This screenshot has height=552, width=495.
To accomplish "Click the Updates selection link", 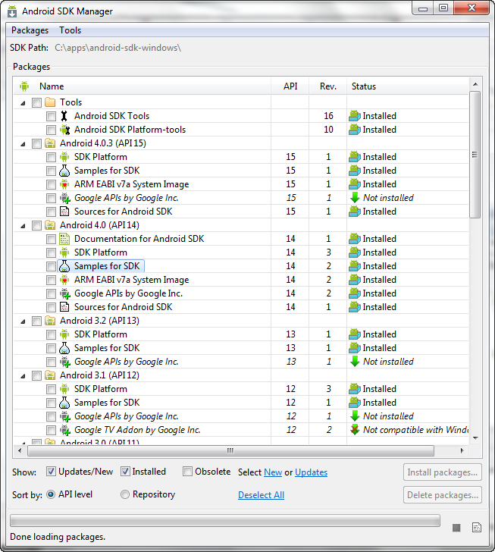I will click(x=312, y=472).
